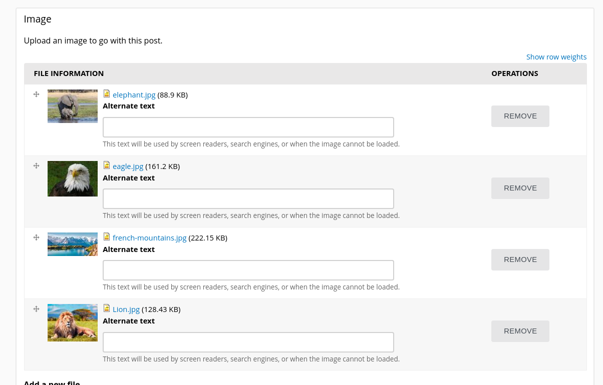Open the Lion.jpg file link
603x385 pixels.
(x=125, y=309)
